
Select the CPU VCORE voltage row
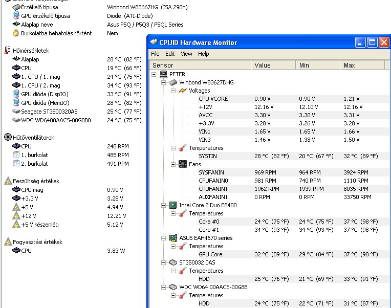point(293,99)
